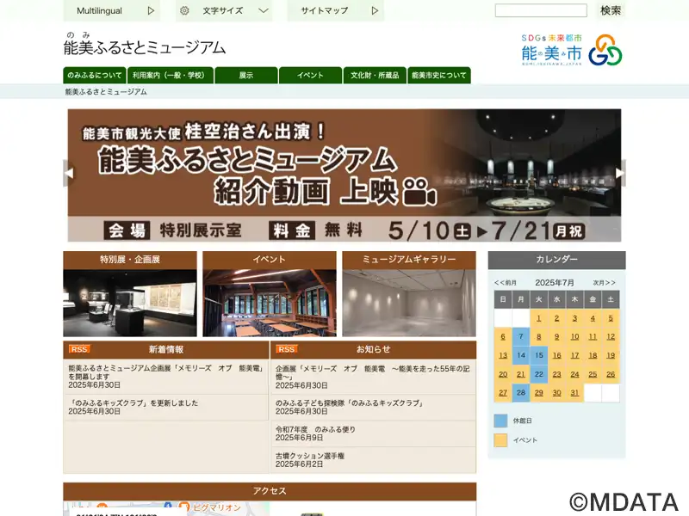Click the カレンダー panel header
689x516 pixels.
coord(556,260)
